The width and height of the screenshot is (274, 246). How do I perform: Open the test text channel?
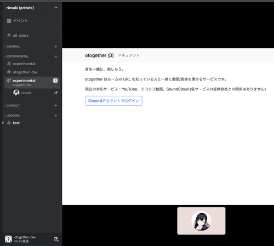click(x=32, y=123)
